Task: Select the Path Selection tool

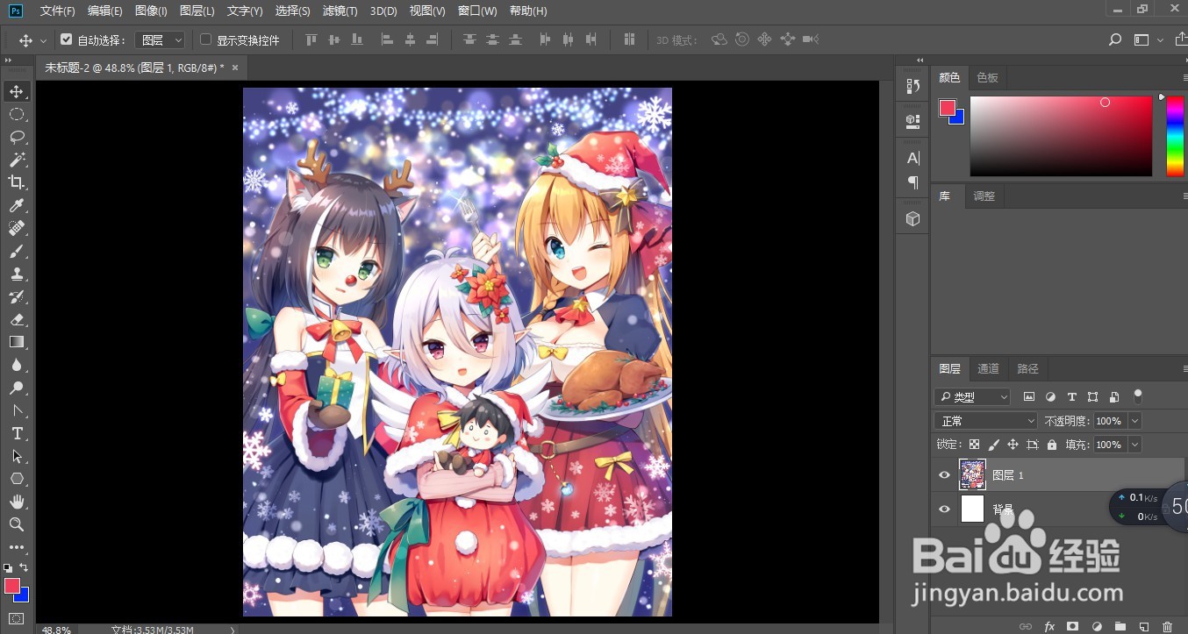Action: (x=17, y=456)
